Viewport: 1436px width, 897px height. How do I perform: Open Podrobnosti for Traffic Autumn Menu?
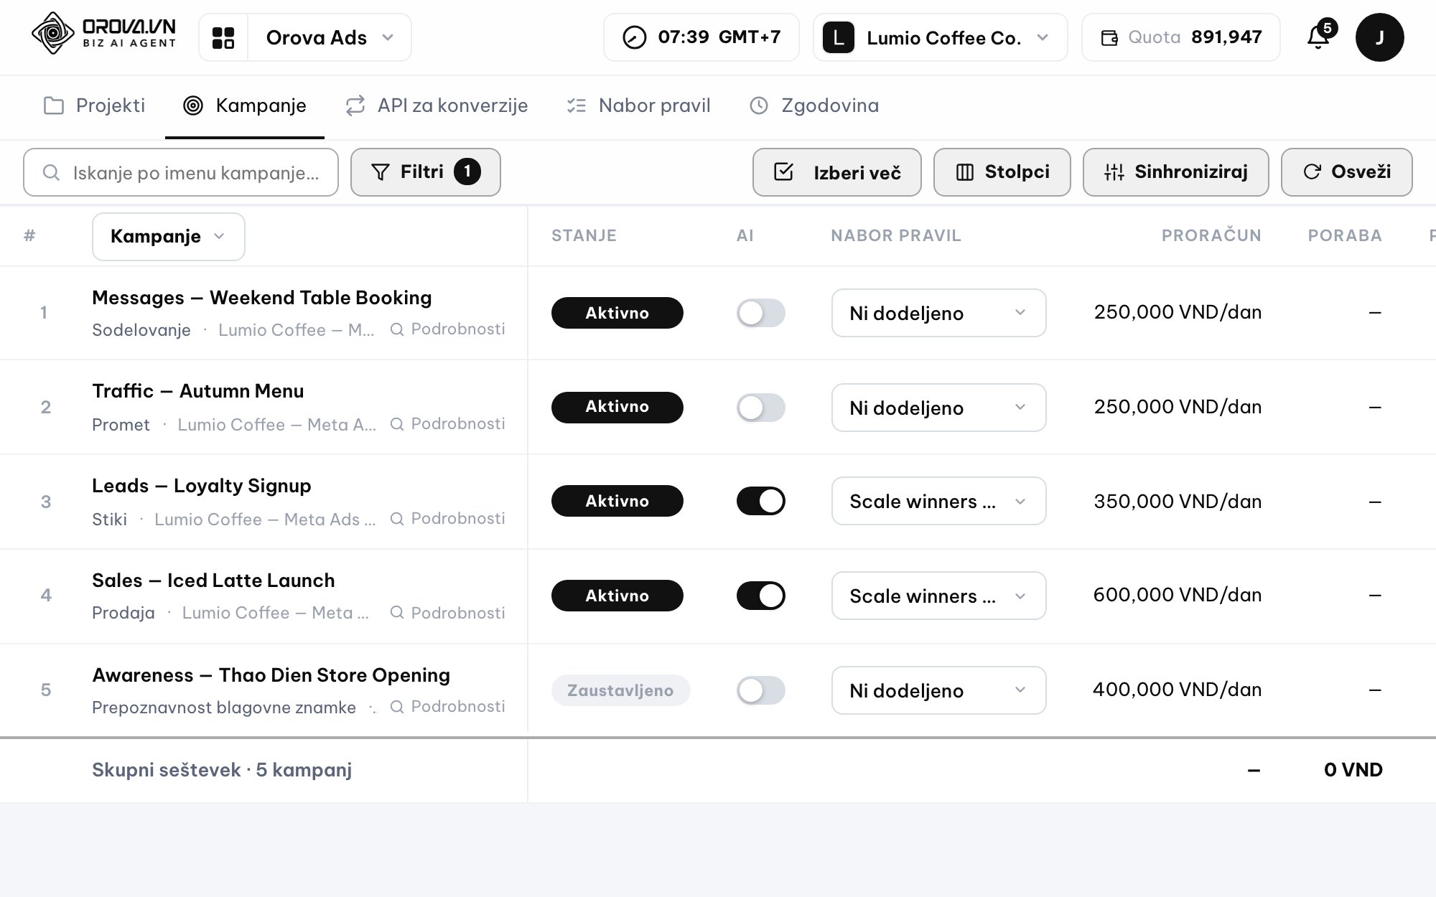(447, 424)
